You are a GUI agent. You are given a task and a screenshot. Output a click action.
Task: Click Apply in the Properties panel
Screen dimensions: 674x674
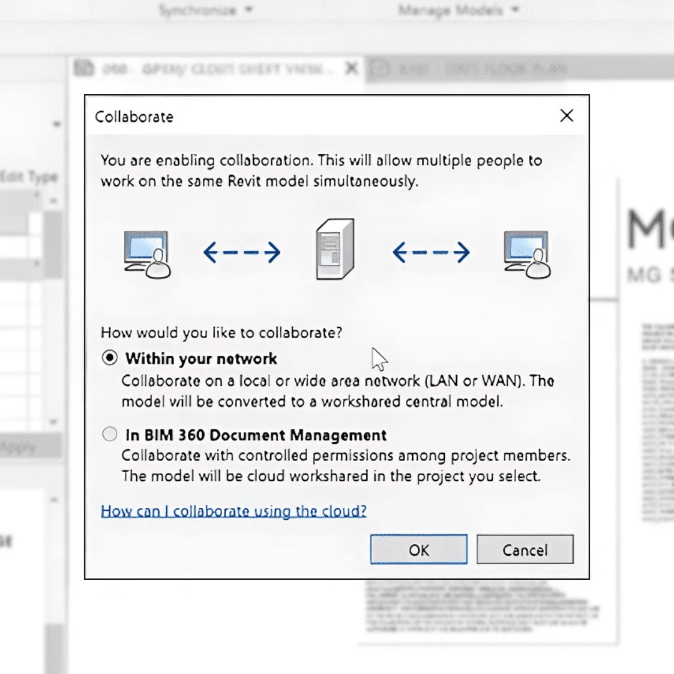tap(19, 447)
